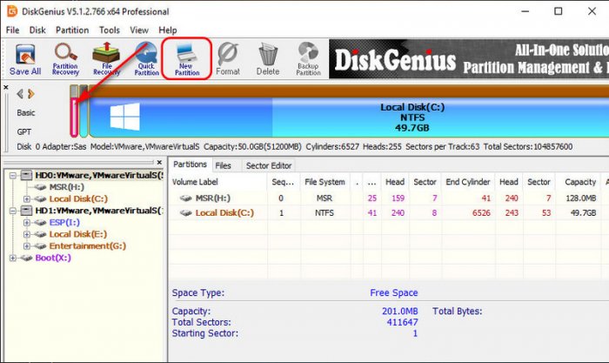The height and width of the screenshot is (363, 609).
Task: Select Entertainment(G:) in the tree
Action: 87,245
